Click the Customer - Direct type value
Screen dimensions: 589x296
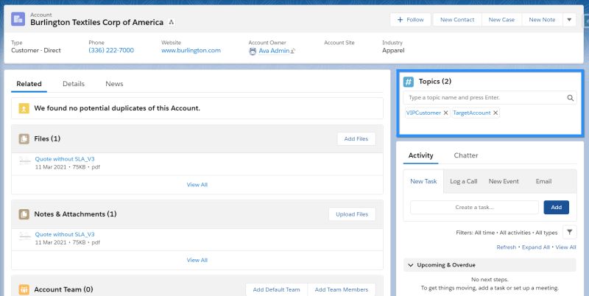pyautogui.click(x=36, y=50)
